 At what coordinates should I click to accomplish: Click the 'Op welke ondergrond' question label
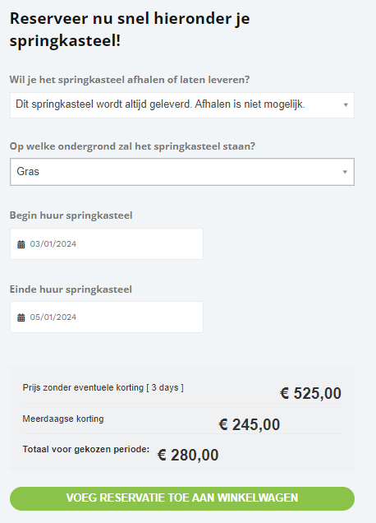click(132, 146)
